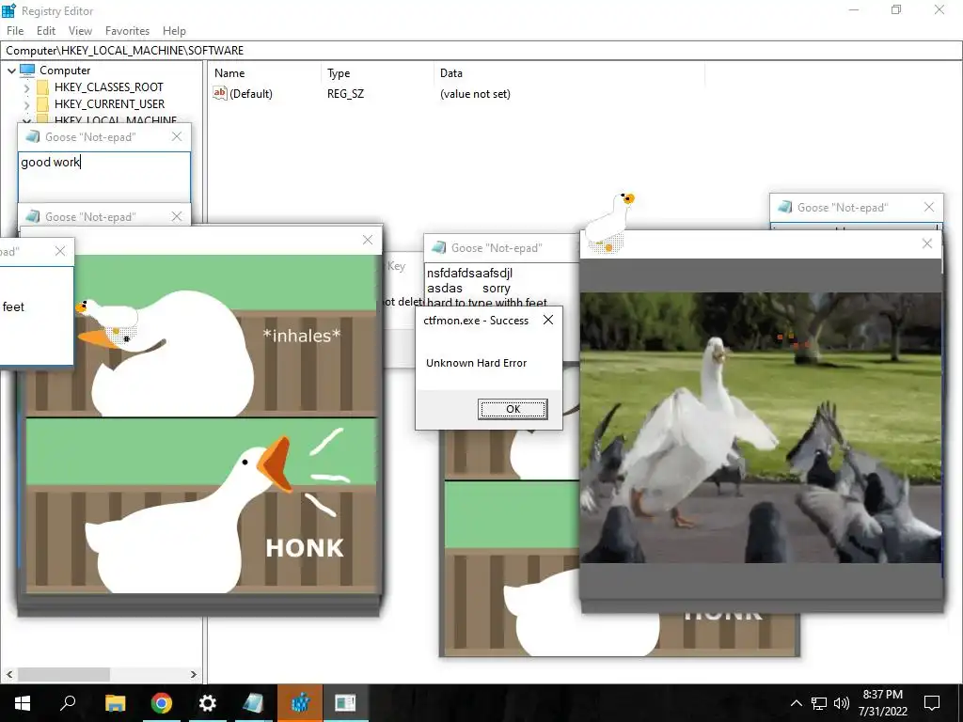Screen dimensions: 963x722
Task: Close the right-side Goose Not-epad window
Action: (929, 207)
